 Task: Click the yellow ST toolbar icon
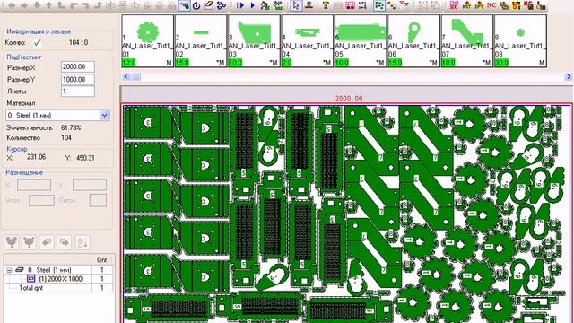[x=517, y=5]
